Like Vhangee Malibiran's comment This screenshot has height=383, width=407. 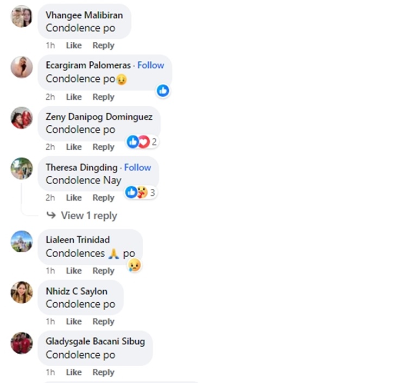74,46
